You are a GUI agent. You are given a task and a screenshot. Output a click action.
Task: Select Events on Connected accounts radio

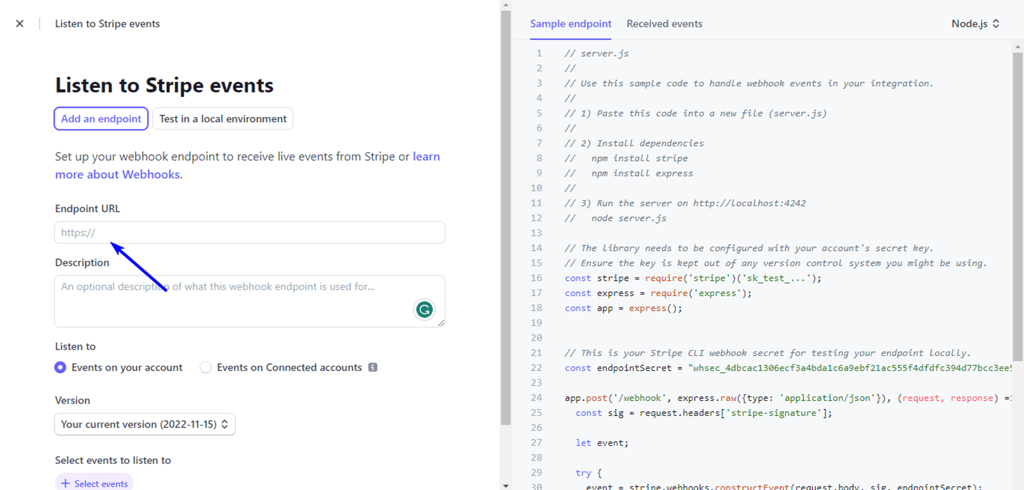coord(205,367)
